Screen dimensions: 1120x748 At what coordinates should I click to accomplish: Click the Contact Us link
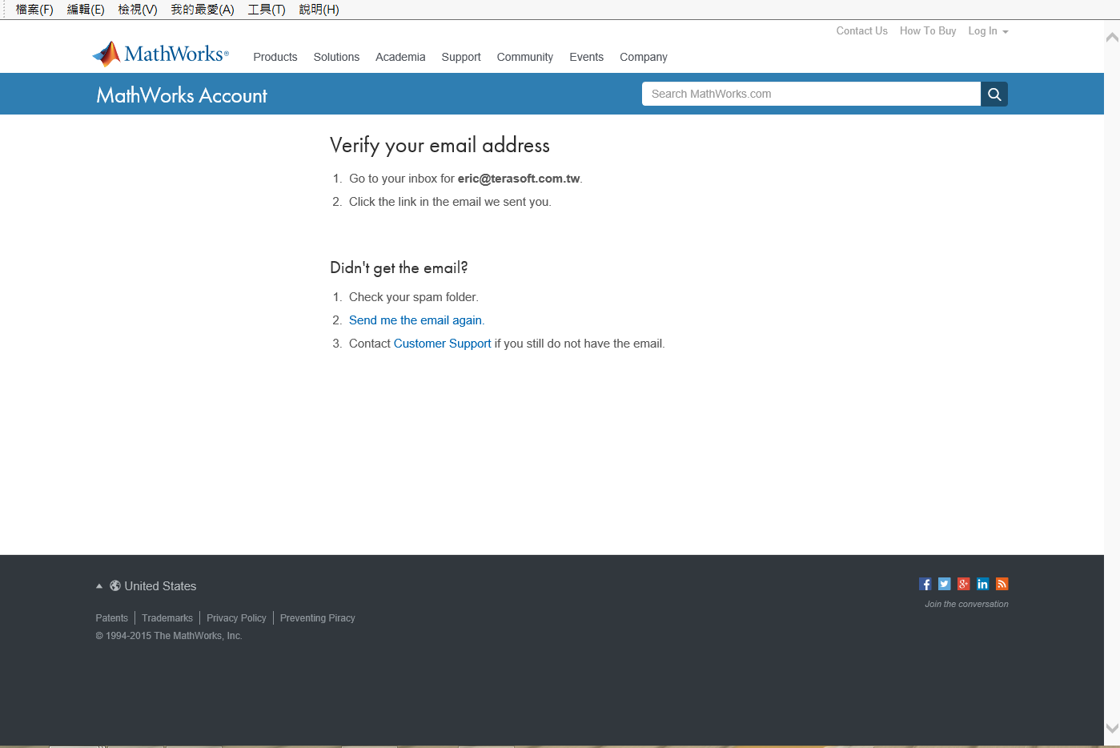(x=862, y=31)
